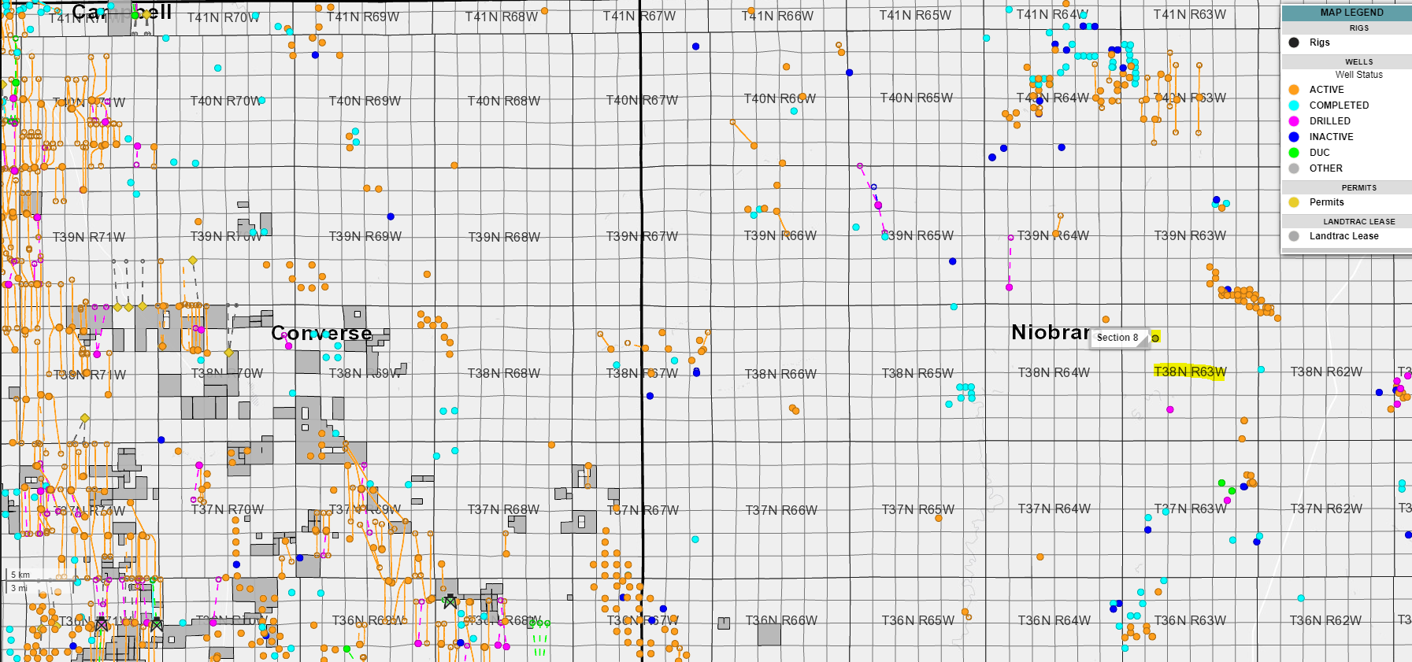Image resolution: width=1412 pixels, height=662 pixels.
Task: Select the magenta drilled well below T38N R63W label
Action: pyautogui.click(x=1170, y=409)
